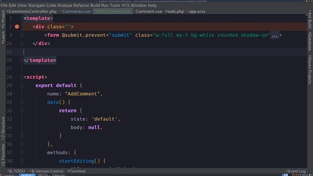Click the closing template tag on line 26
This screenshot has width=313, height=176.
tap(40, 60)
